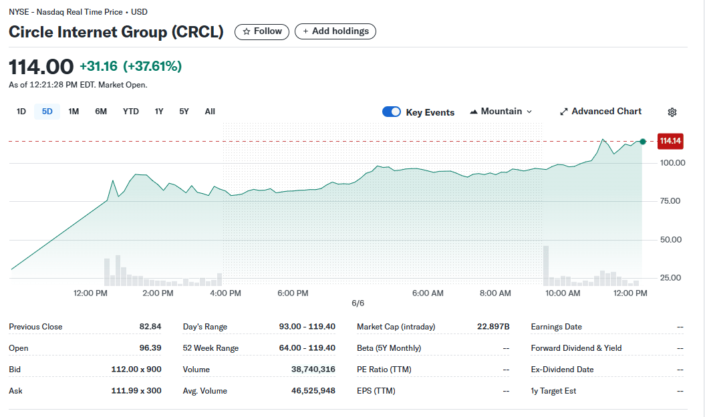705x417 pixels.
Task: Click the 4:00 PM axis label
Action: click(225, 293)
